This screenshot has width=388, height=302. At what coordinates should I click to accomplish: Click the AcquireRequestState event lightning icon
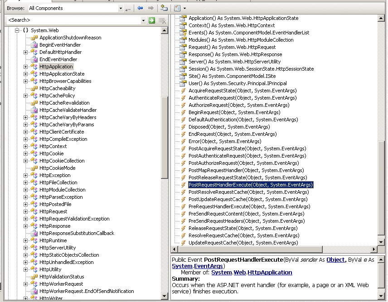(183, 91)
